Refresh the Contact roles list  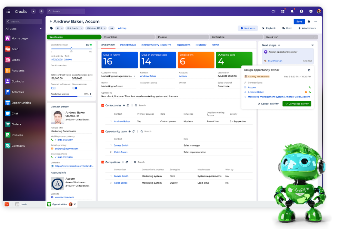point(128,106)
